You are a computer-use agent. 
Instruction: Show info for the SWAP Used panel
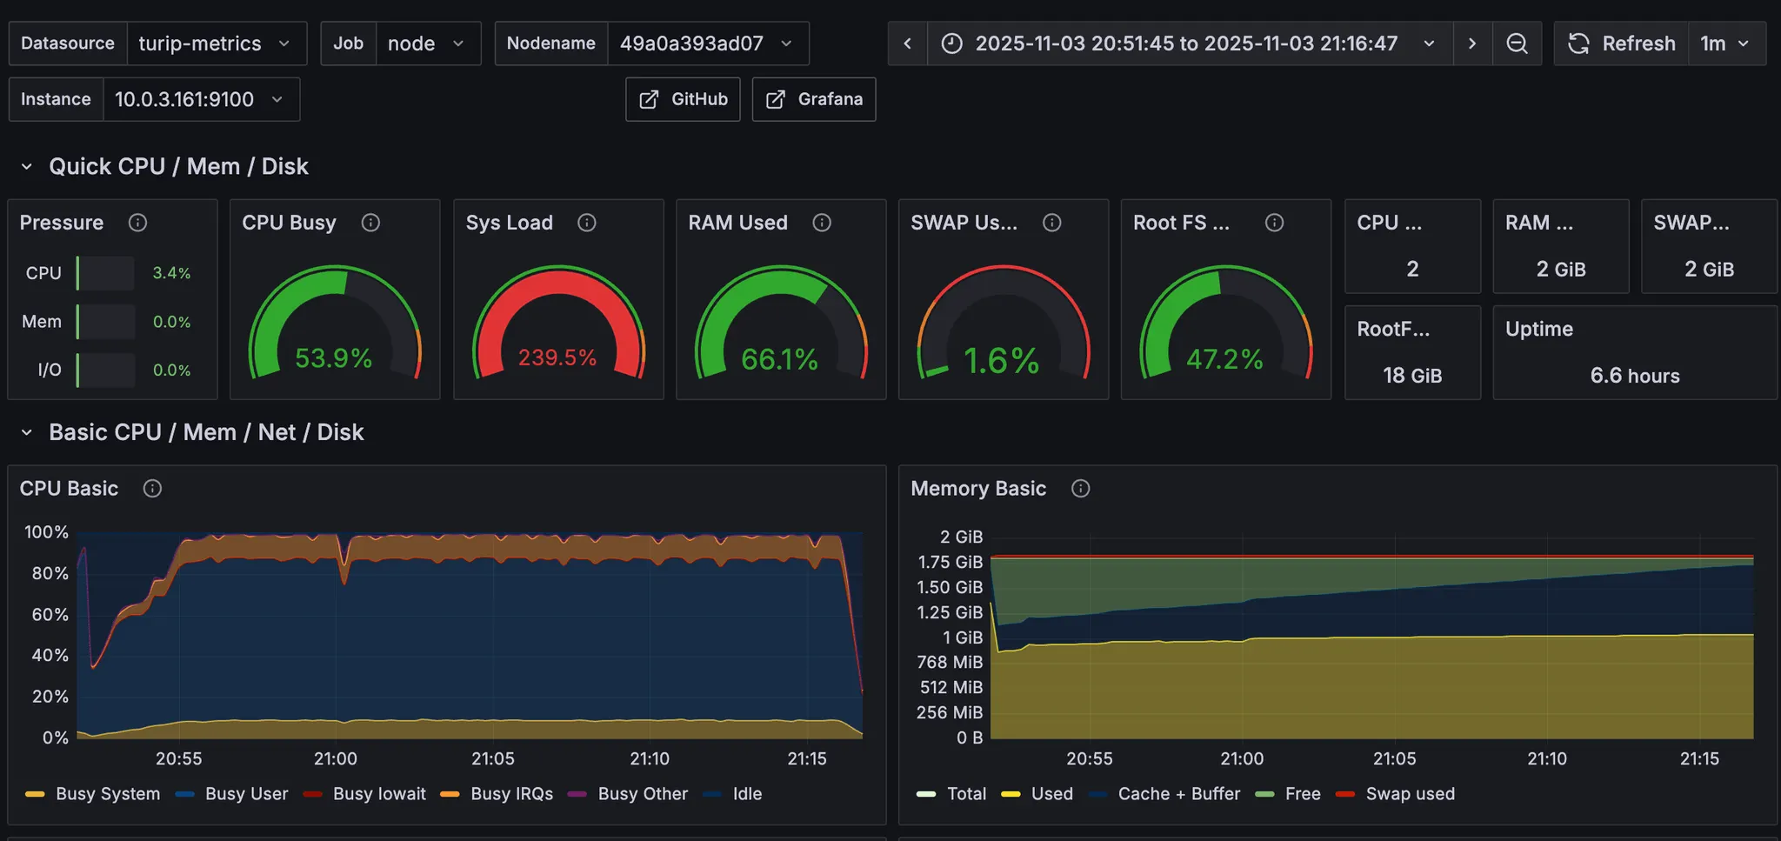click(x=1052, y=223)
